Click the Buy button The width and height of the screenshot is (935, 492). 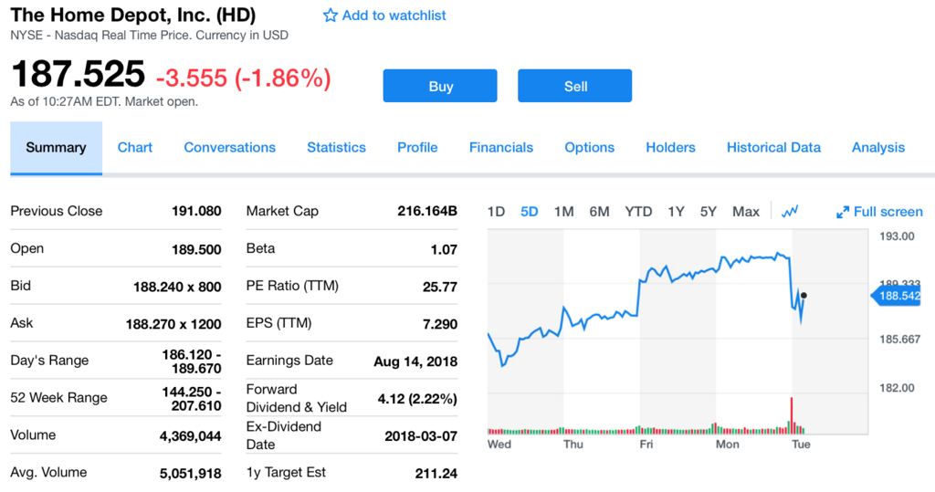(x=440, y=86)
